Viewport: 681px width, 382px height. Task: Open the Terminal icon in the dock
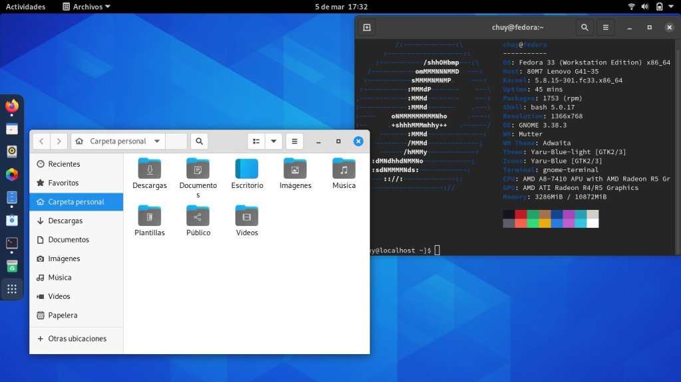(12, 243)
